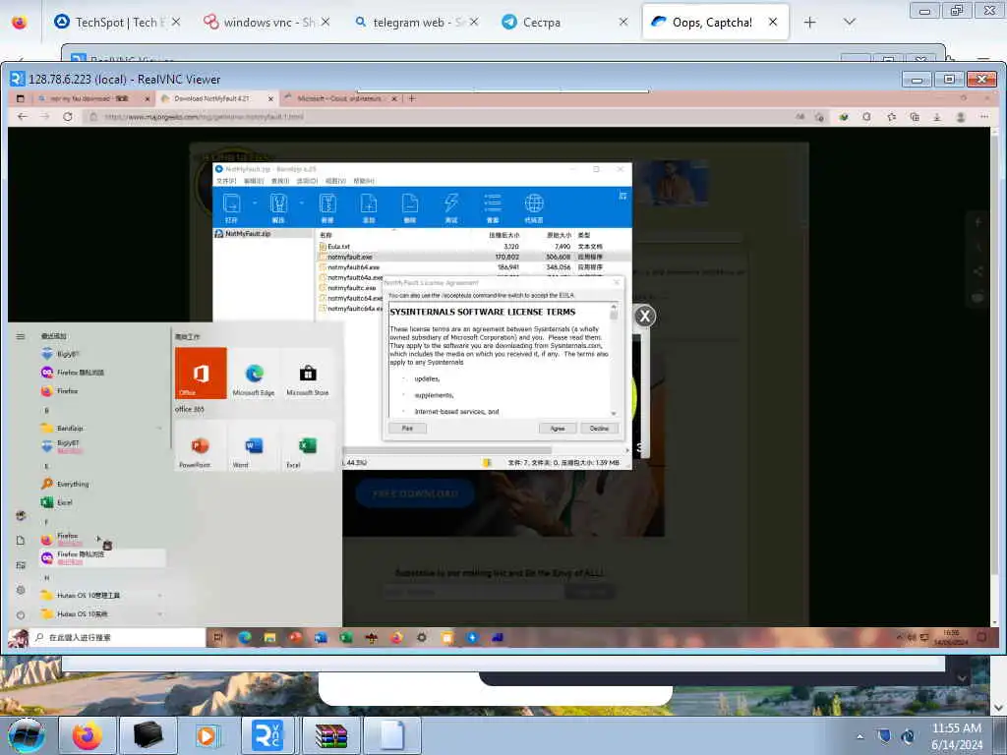Click the Windows 7 Start orb
The image size is (1007, 755).
[x=27, y=735]
